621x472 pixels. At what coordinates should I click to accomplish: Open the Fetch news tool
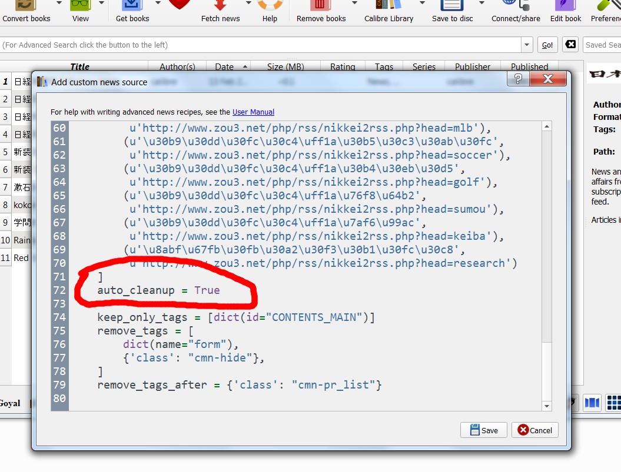pos(220,12)
